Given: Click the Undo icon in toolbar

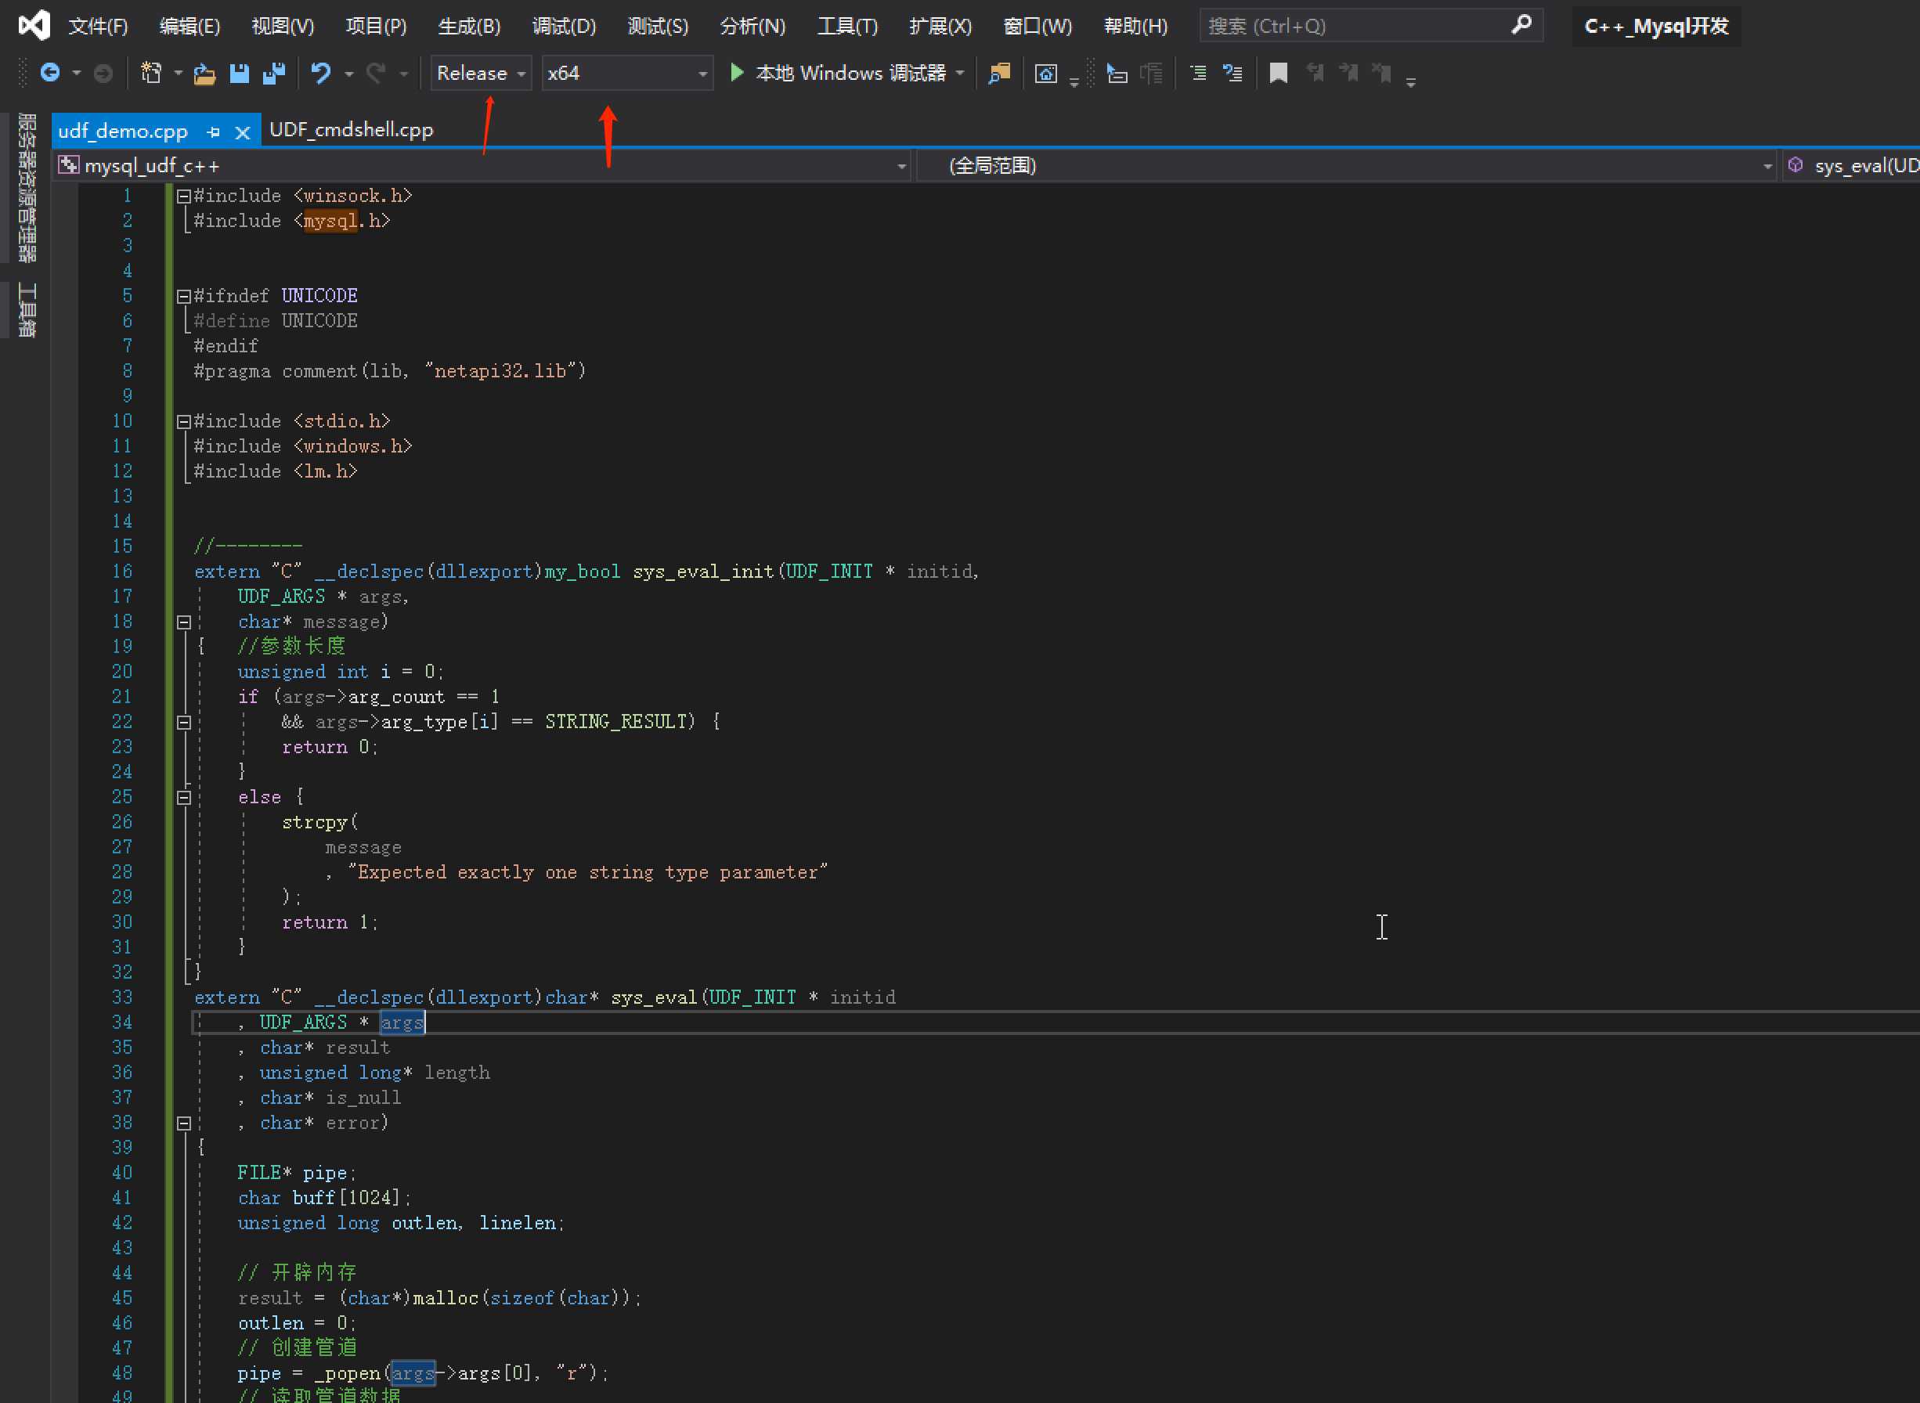Looking at the screenshot, I should pos(316,73).
